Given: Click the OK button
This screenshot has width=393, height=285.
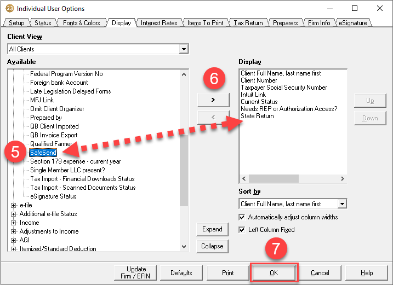Looking at the screenshot, I should 274,273.
